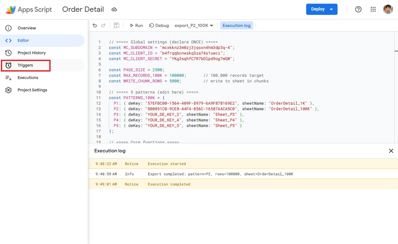Open the Triggers page
398x244 pixels.
click(x=42, y=65)
